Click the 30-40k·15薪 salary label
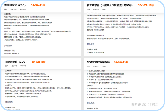Viewport: 165px width, 111px height. pyautogui.click(x=121, y=62)
